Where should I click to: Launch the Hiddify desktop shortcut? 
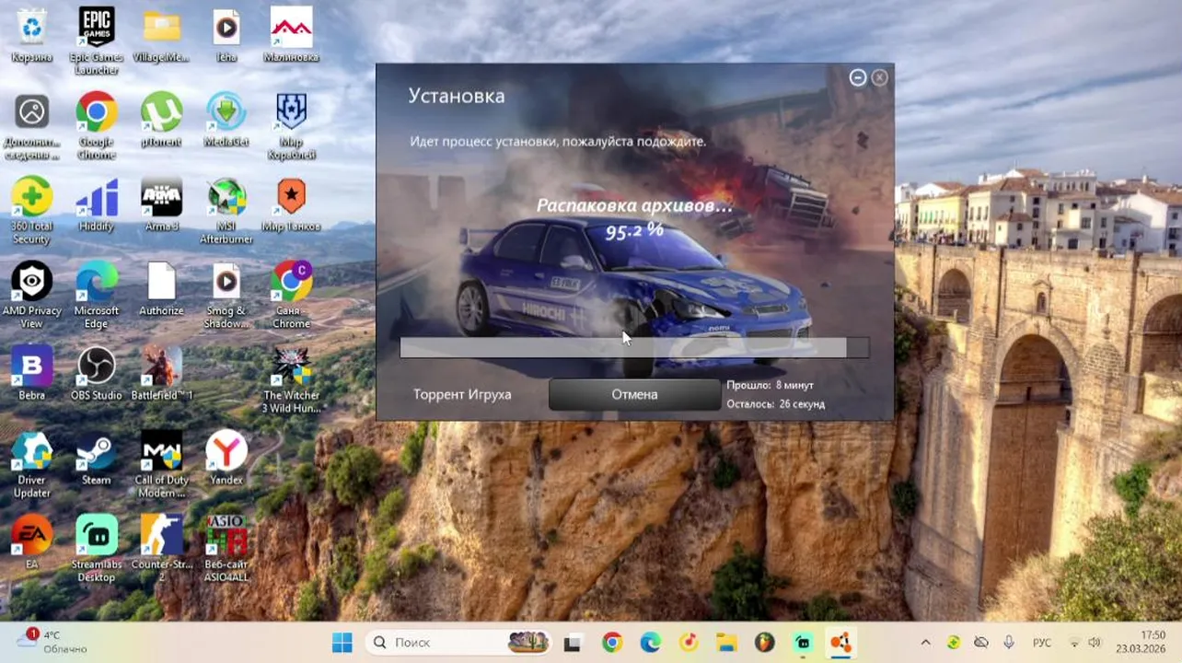tap(97, 204)
